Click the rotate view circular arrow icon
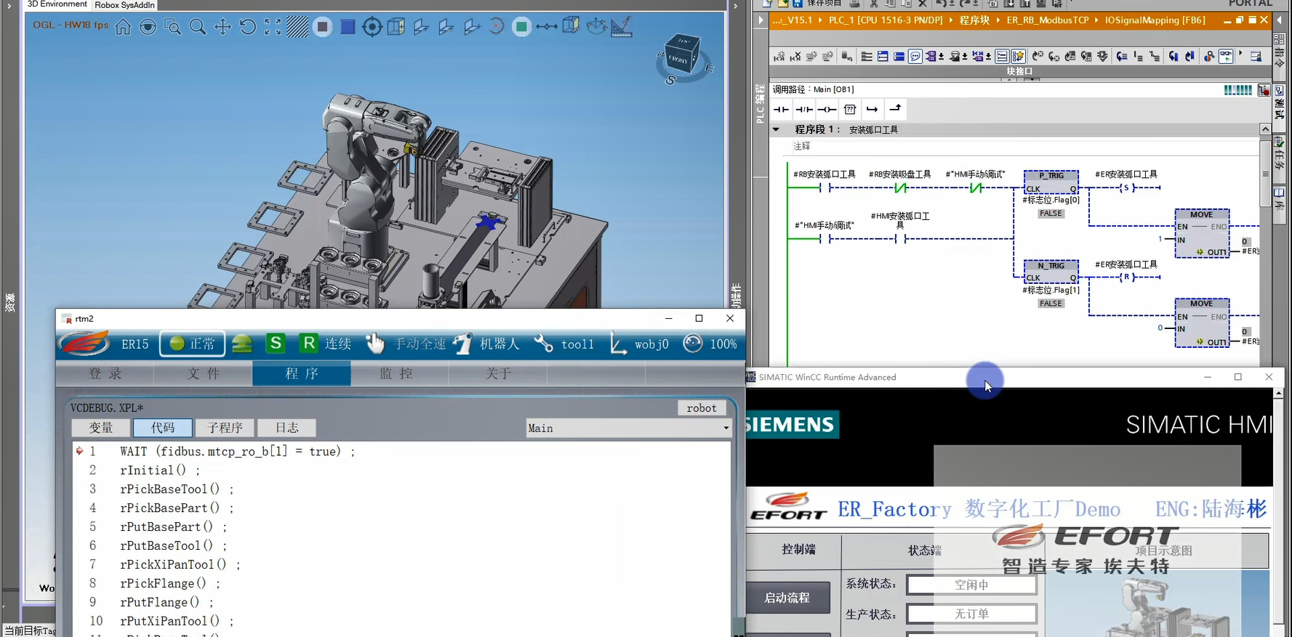The width and height of the screenshot is (1292, 637). [248, 28]
